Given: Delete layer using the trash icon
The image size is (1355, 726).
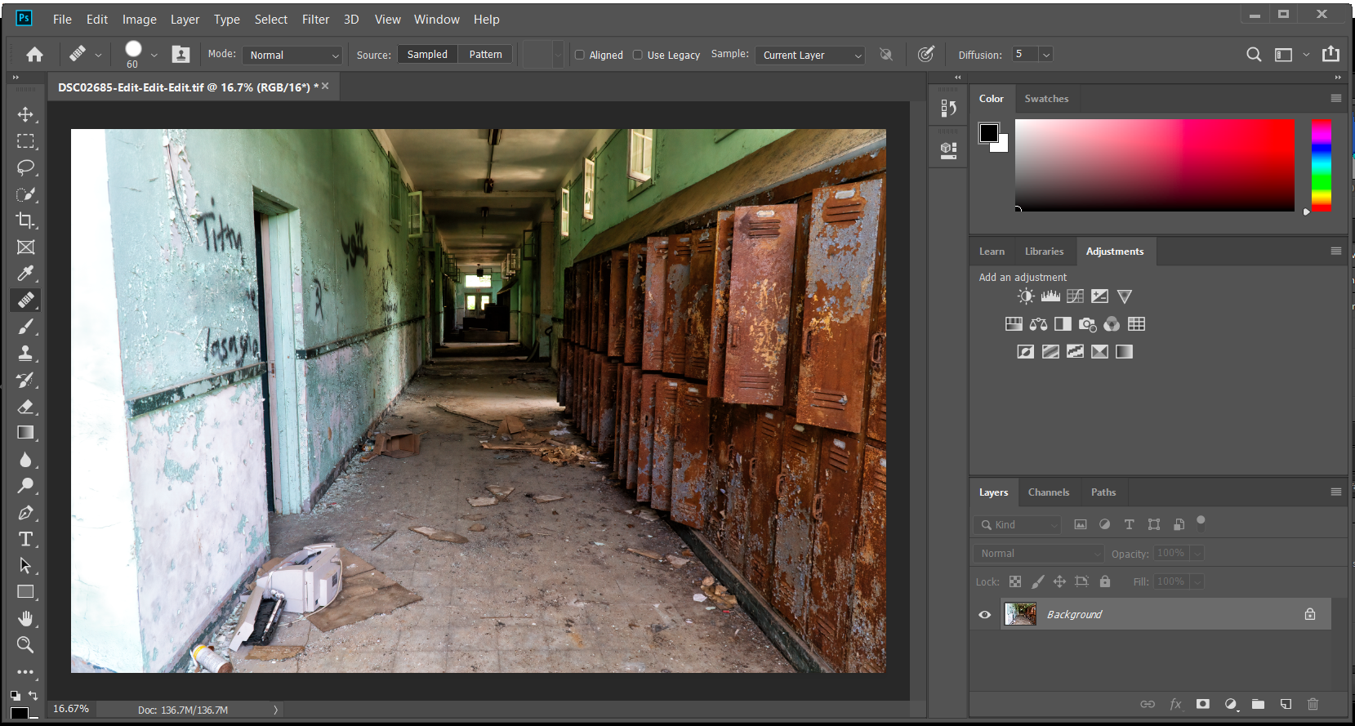Looking at the screenshot, I should (1313, 704).
